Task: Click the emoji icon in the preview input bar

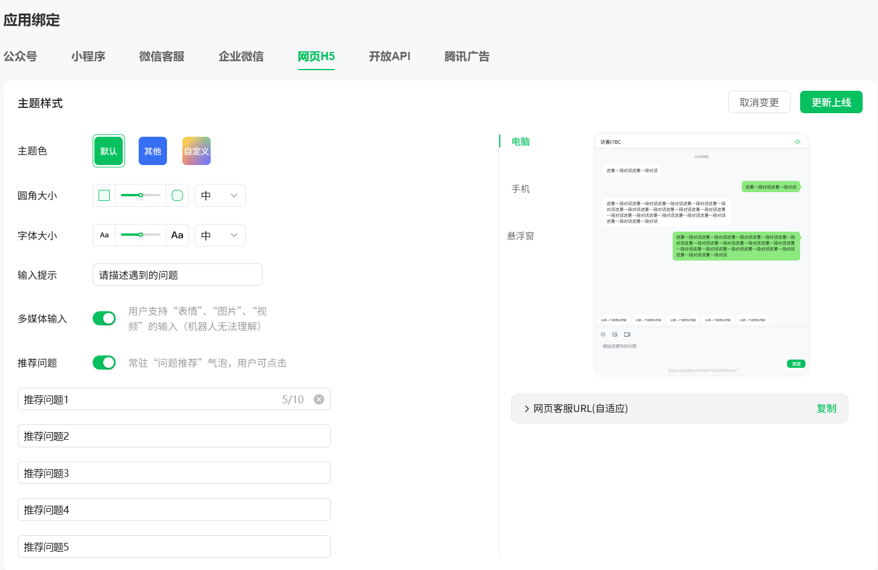Action: pos(603,334)
